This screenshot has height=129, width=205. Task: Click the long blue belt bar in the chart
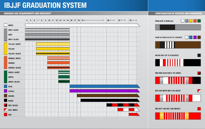105,86
